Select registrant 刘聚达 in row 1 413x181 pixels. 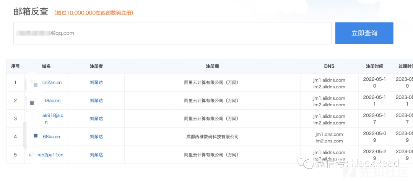tap(96, 82)
